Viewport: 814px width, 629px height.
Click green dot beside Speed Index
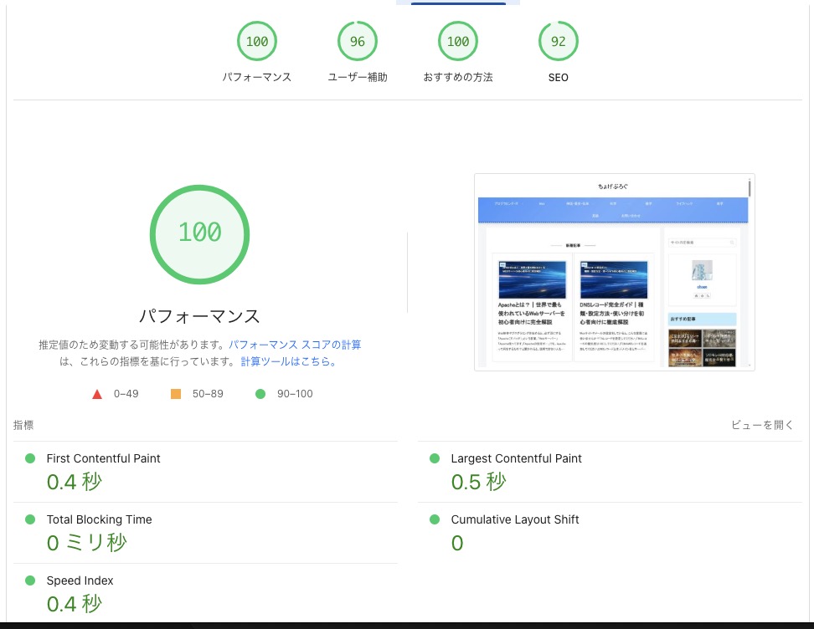tap(30, 580)
